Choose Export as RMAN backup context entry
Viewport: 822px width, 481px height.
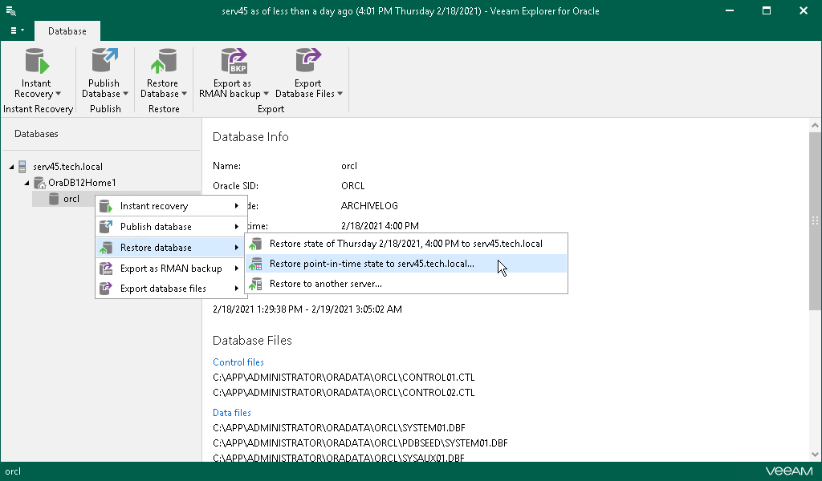click(171, 269)
